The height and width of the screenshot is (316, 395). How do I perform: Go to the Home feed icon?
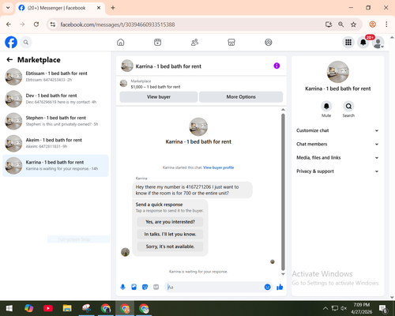(x=121, y=42)
